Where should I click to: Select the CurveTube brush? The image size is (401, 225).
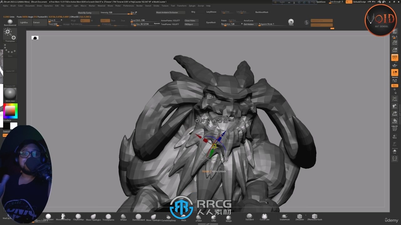[x=264, y=217]
